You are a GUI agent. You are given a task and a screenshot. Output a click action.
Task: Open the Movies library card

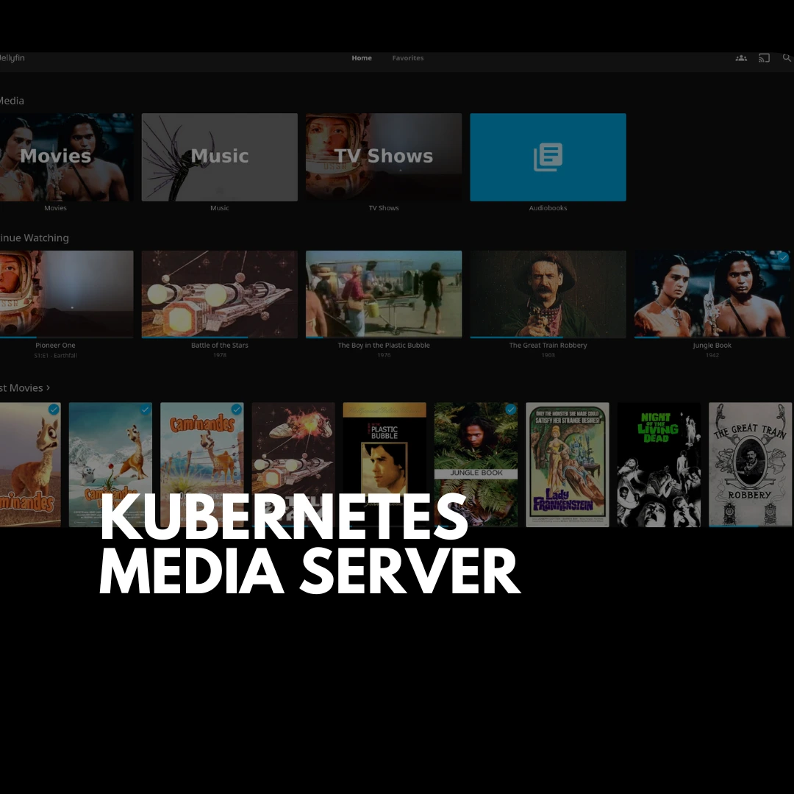[66, 157]
